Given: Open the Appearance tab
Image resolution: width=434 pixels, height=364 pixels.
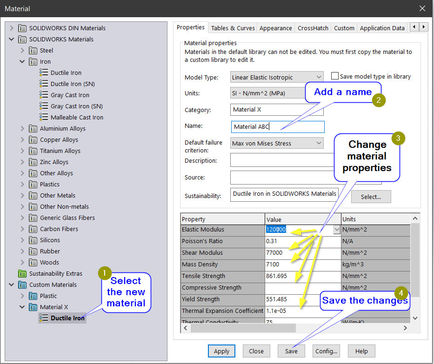Looking at the screenshot, I should (275, 28).
